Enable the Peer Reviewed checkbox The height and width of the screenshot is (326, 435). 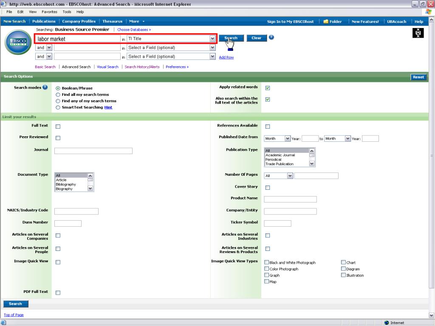point(58,138)
